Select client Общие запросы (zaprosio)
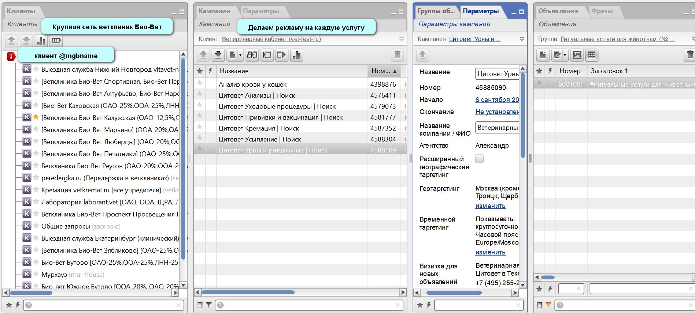This screenshot has height=313, width=695. pyautogui.click(x=81, y=226)
